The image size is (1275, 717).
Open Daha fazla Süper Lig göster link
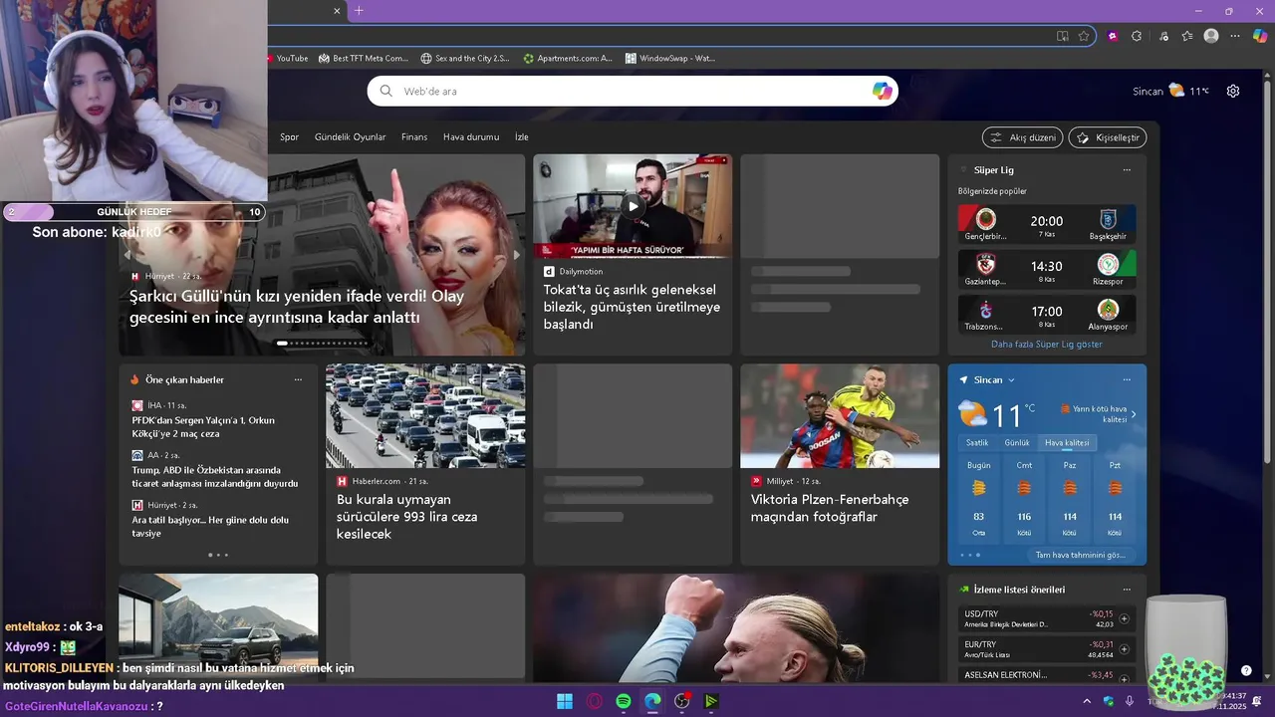pos(1047,345)
